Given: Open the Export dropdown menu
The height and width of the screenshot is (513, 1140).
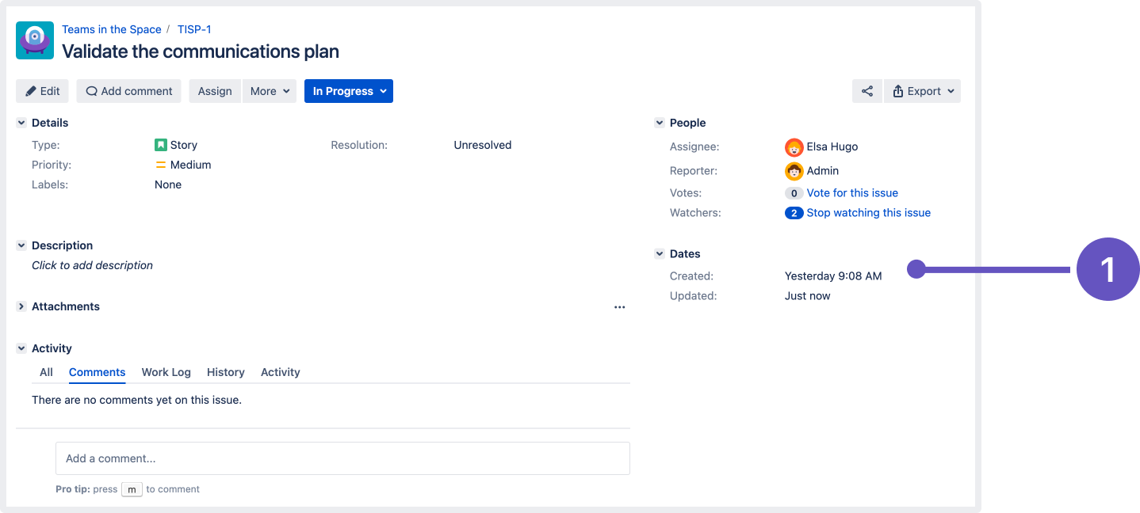Looking at the screenshot, I should pyautogui.click(x=922, y=91).
